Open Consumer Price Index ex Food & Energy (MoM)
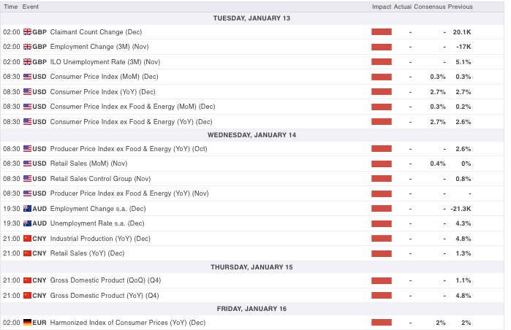Screen dimensions: 511x330 (132, 107)
